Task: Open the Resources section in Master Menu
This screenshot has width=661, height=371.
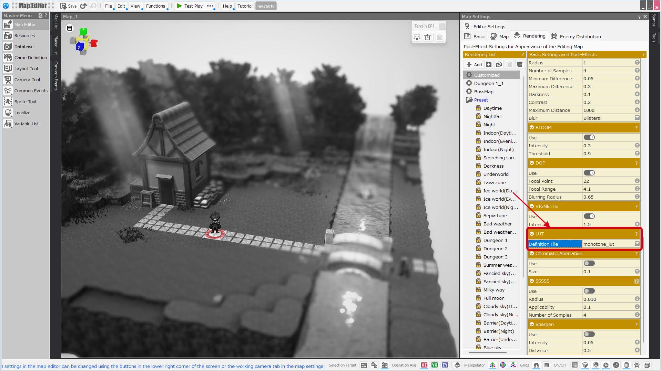Action: 25,35
